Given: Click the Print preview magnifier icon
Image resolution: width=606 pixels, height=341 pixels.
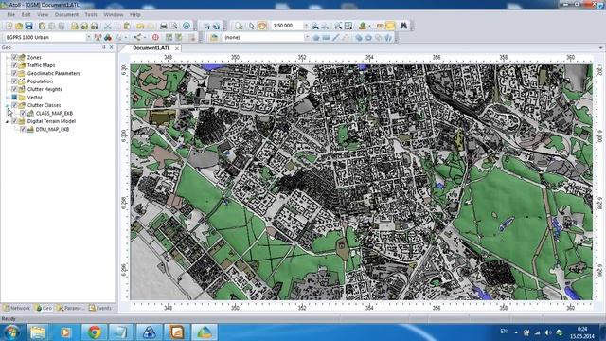Looking at the screenshot, I should pyautogui.click(x=174, y=26).
